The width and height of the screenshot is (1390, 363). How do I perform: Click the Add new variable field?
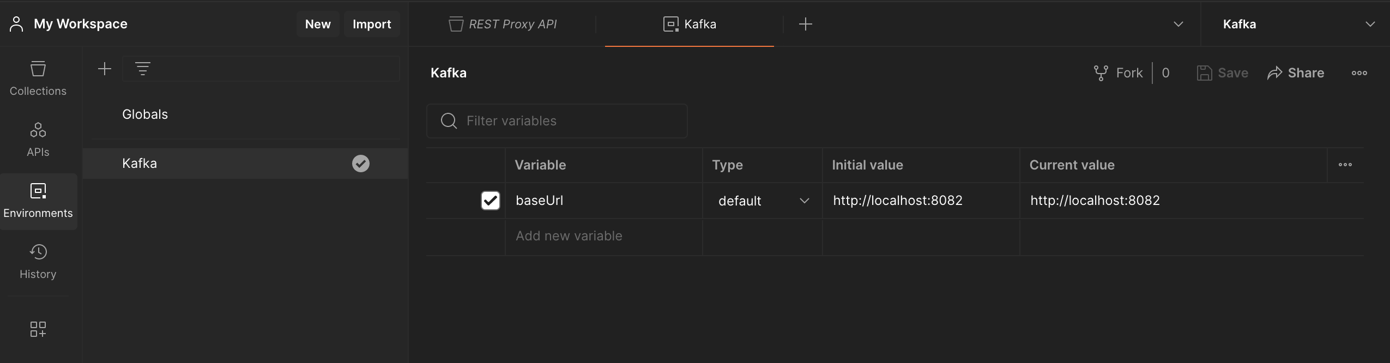pyautogui.click(x=603, y=237)
